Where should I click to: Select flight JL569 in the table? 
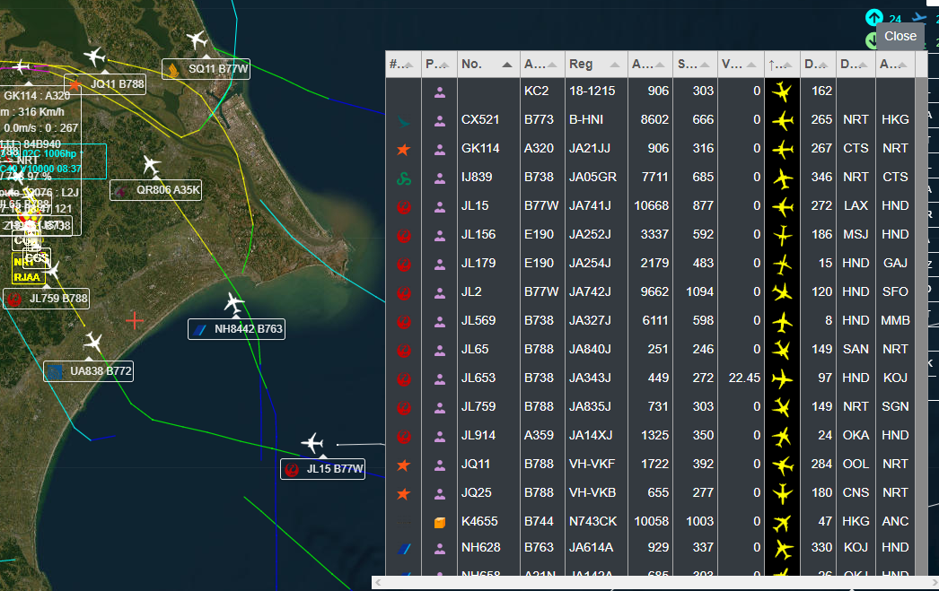pos(650,321)
